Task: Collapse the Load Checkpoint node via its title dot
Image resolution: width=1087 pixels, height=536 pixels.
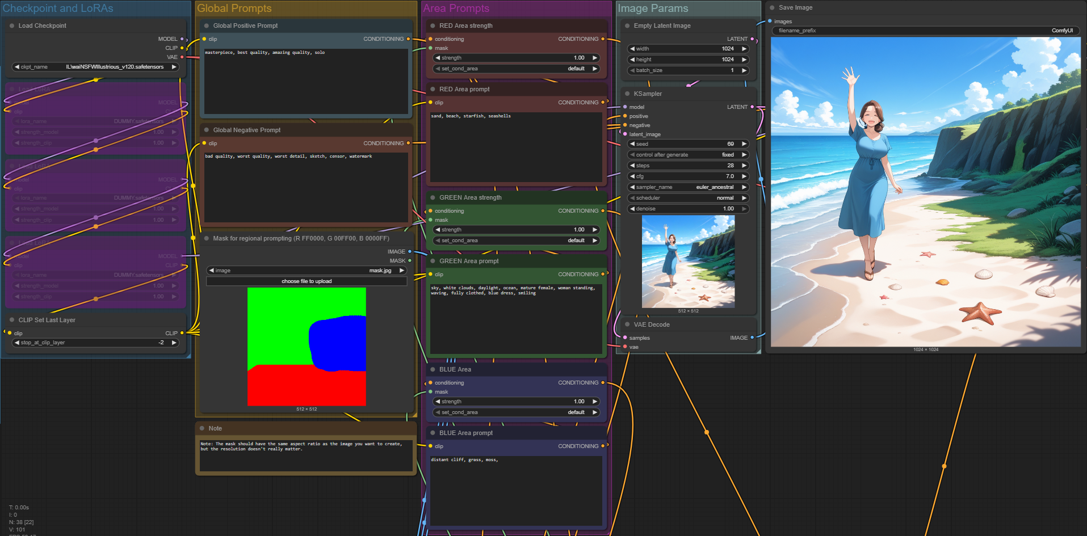Action: pyautogui.click(x=12, y=26)
